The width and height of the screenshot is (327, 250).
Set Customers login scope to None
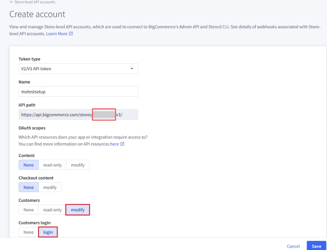click(x=28, y=232)
